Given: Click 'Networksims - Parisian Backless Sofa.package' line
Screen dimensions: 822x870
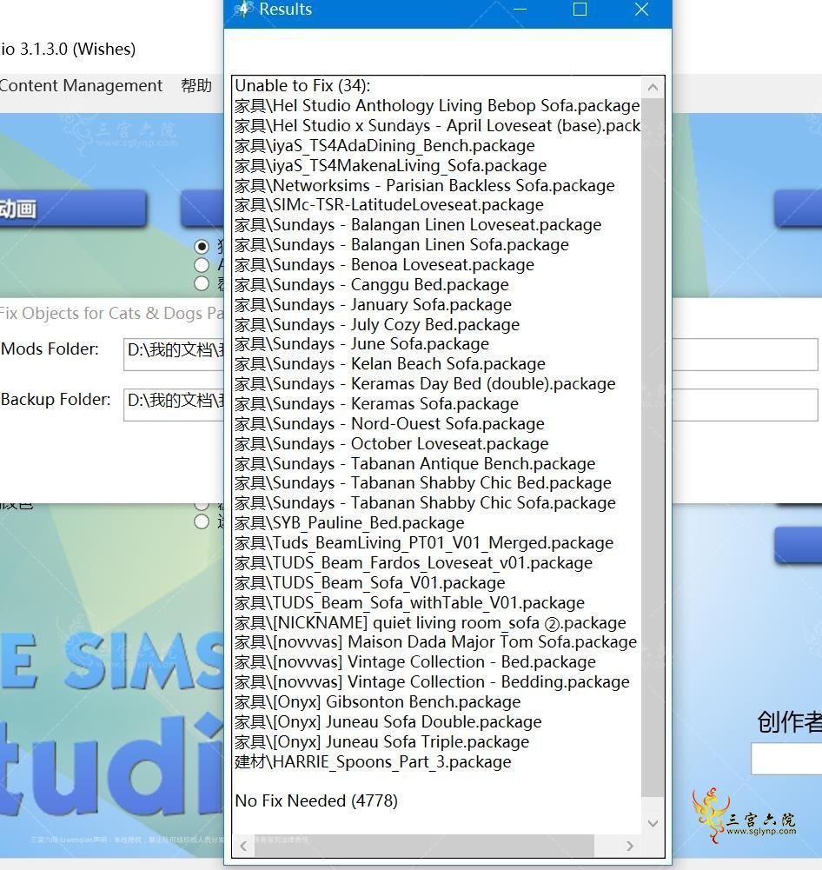Looking at the screenshot, I should [424, 185].
